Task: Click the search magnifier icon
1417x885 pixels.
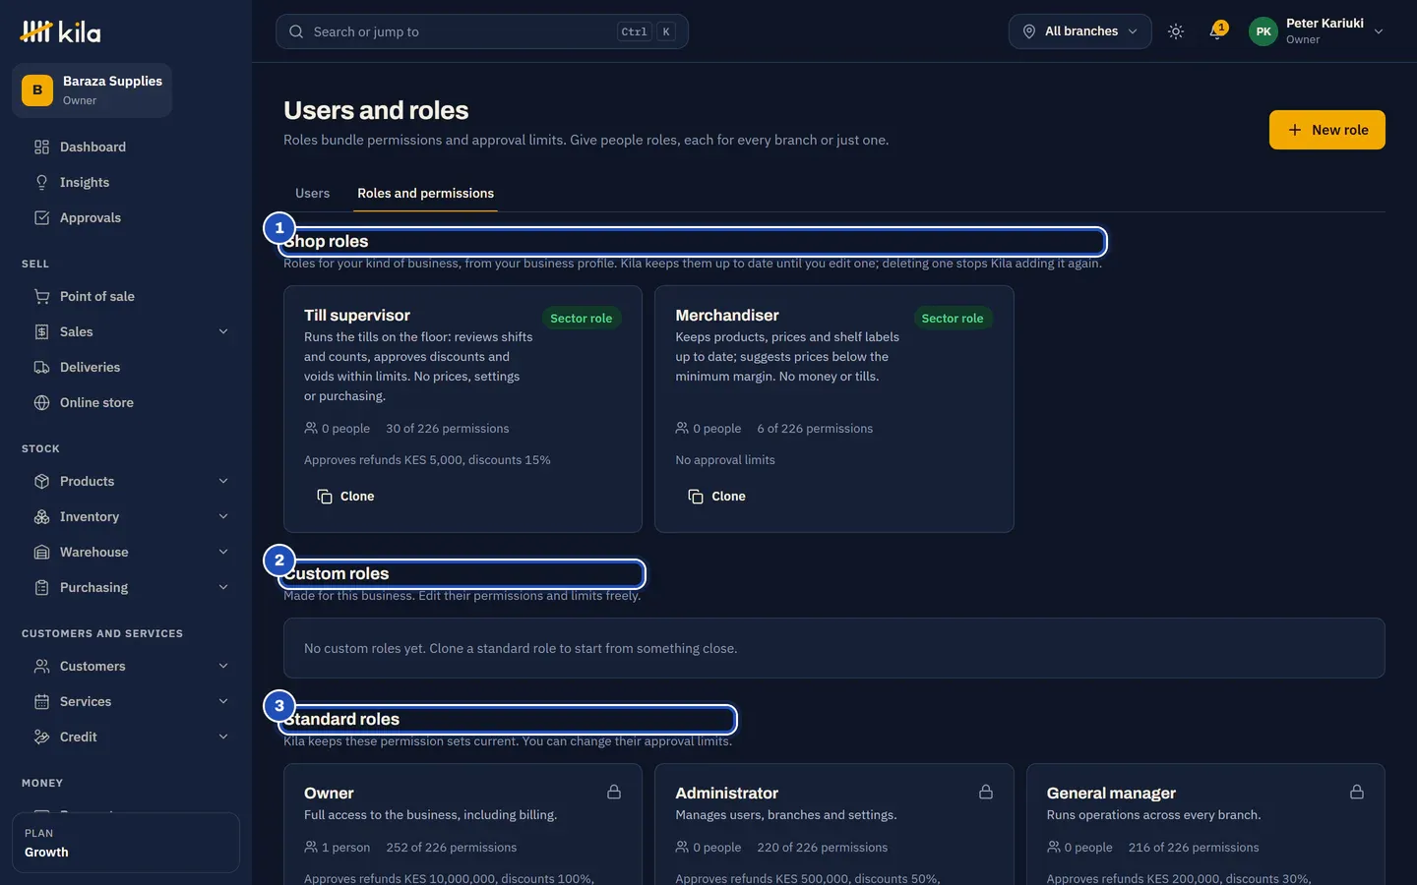Action: coord(296,31)
